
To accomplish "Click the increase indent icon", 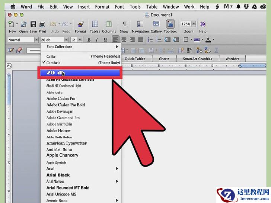I will [x=176, y=40].
